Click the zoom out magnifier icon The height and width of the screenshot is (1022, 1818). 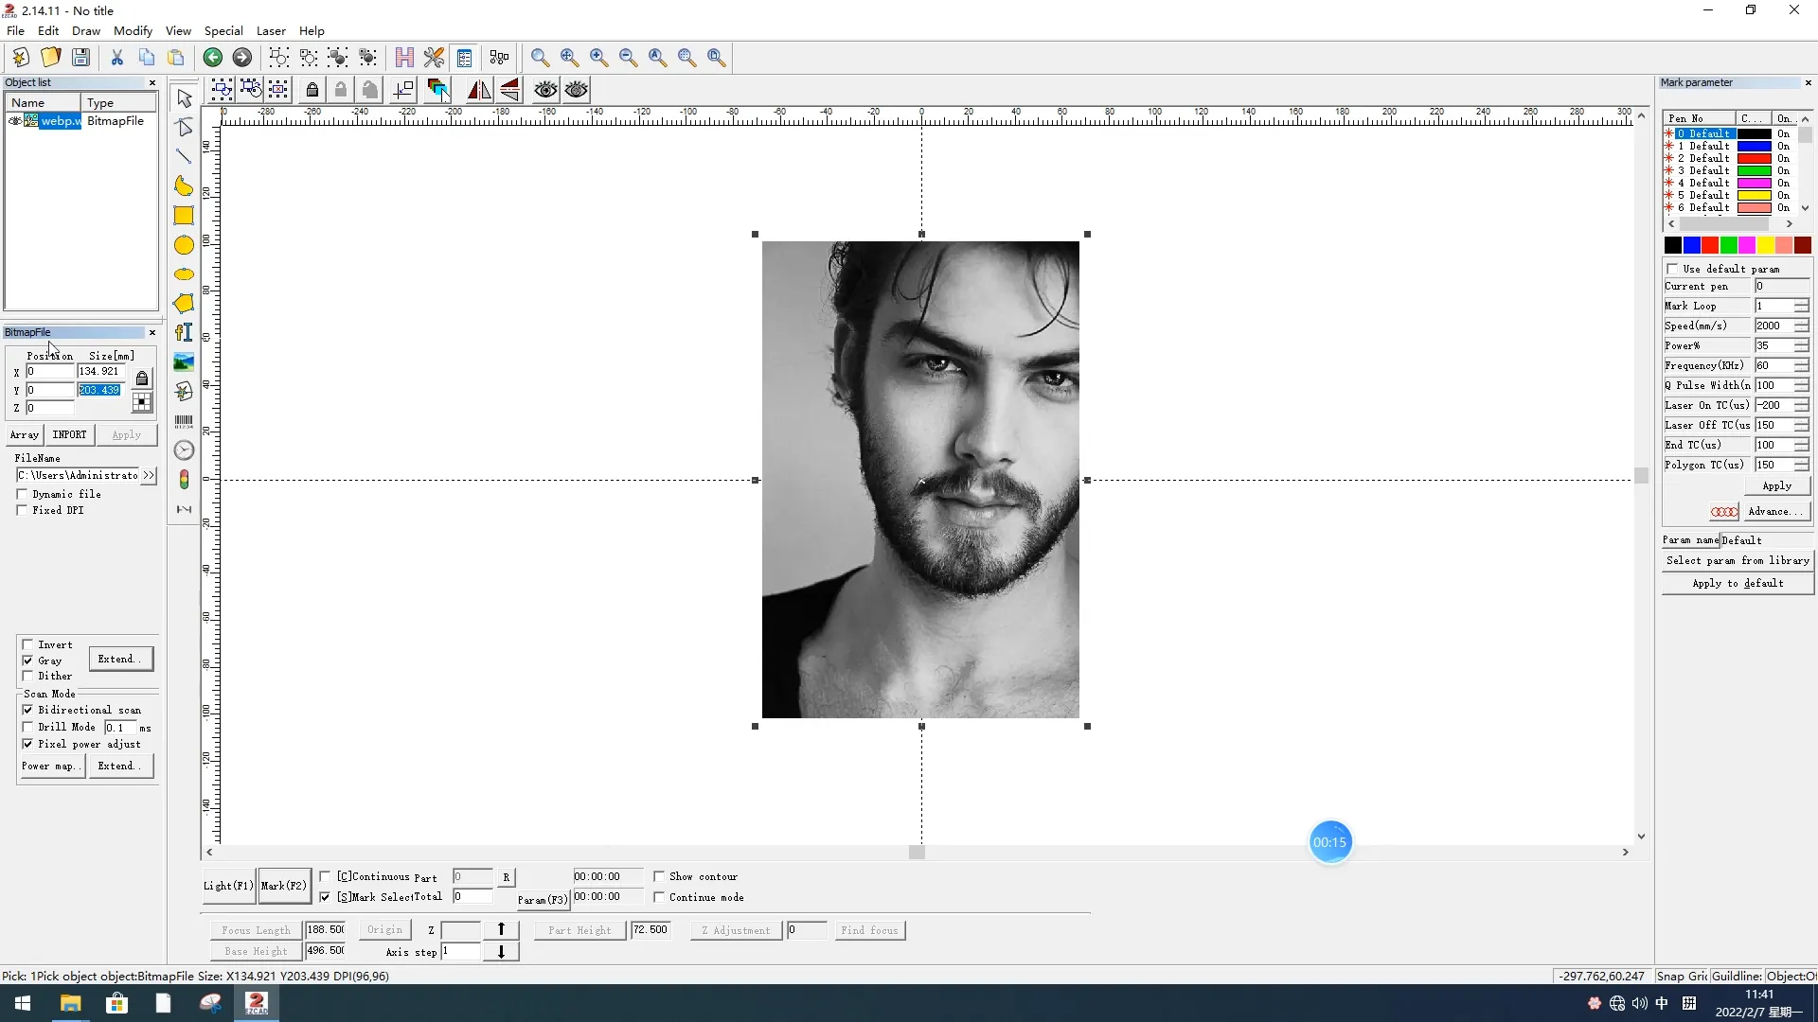click(628, 58)
